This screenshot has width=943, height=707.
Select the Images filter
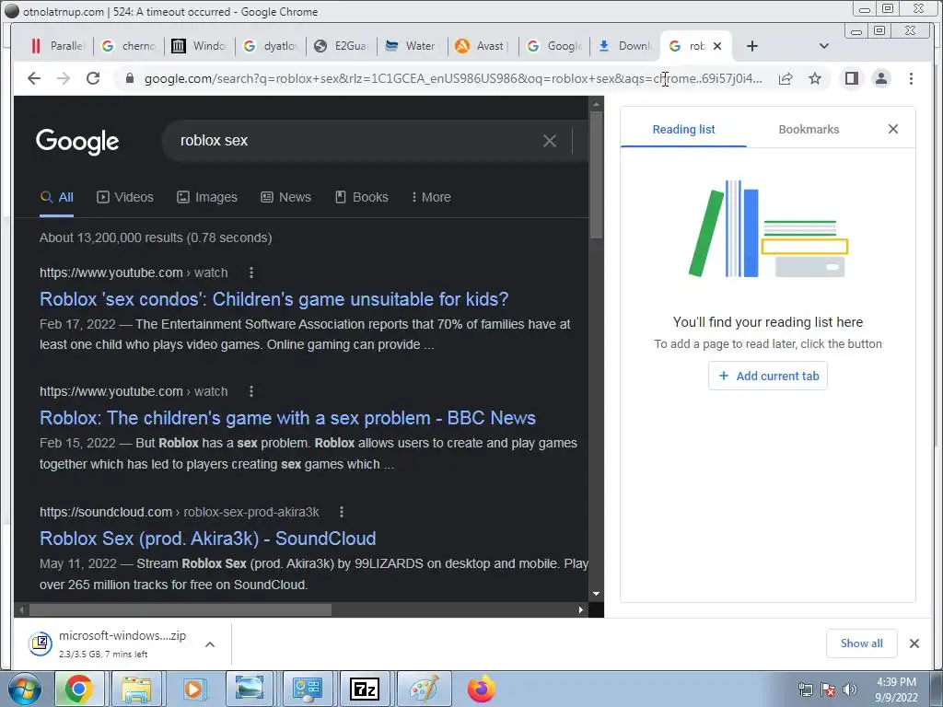coord(207,197)
